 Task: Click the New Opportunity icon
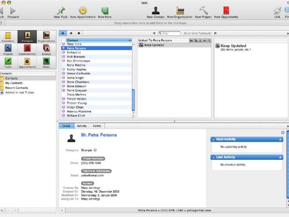pyautogui.click(x=226, y=11)
